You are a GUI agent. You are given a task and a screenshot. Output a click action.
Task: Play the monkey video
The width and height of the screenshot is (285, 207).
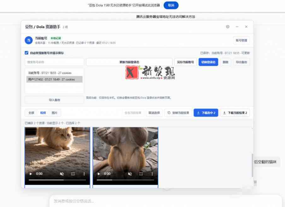tap(99, 174)
